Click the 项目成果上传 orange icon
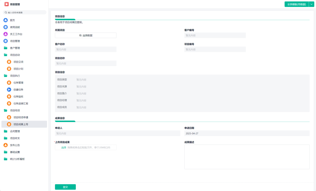The height and width of the screenshot is (191, 316). tap(9, 124)
